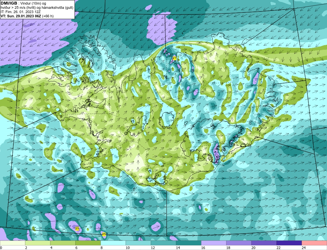Pick the palest 0–2 m/s legend swatch
Viewport: 327px width, 250px height.
click(x=12, y=243)
